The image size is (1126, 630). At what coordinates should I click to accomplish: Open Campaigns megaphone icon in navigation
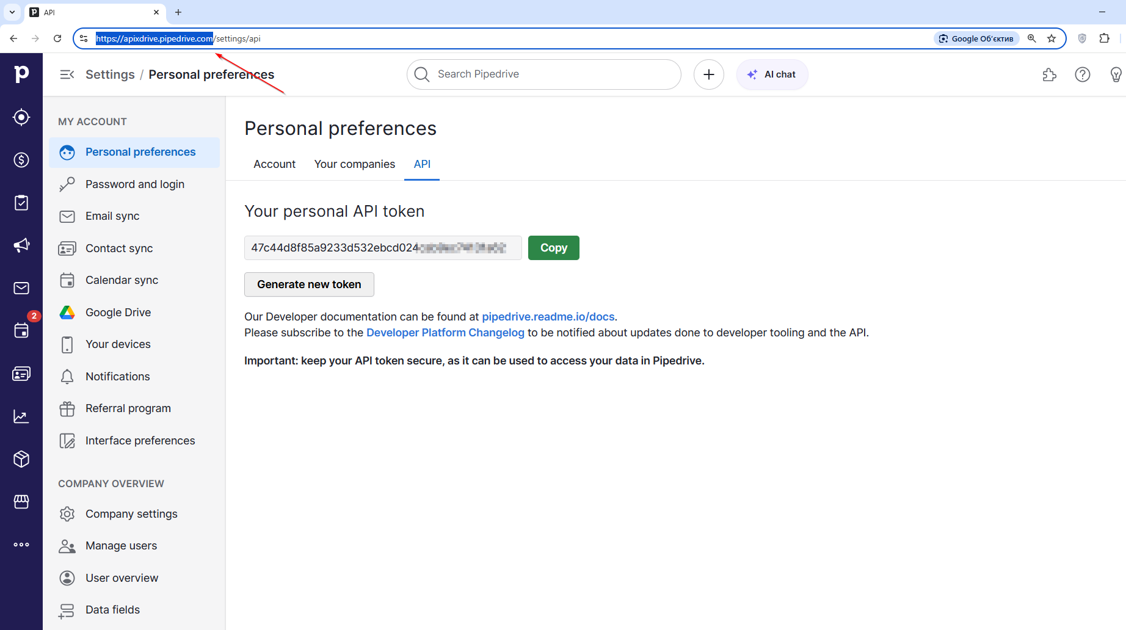(21, 245)
